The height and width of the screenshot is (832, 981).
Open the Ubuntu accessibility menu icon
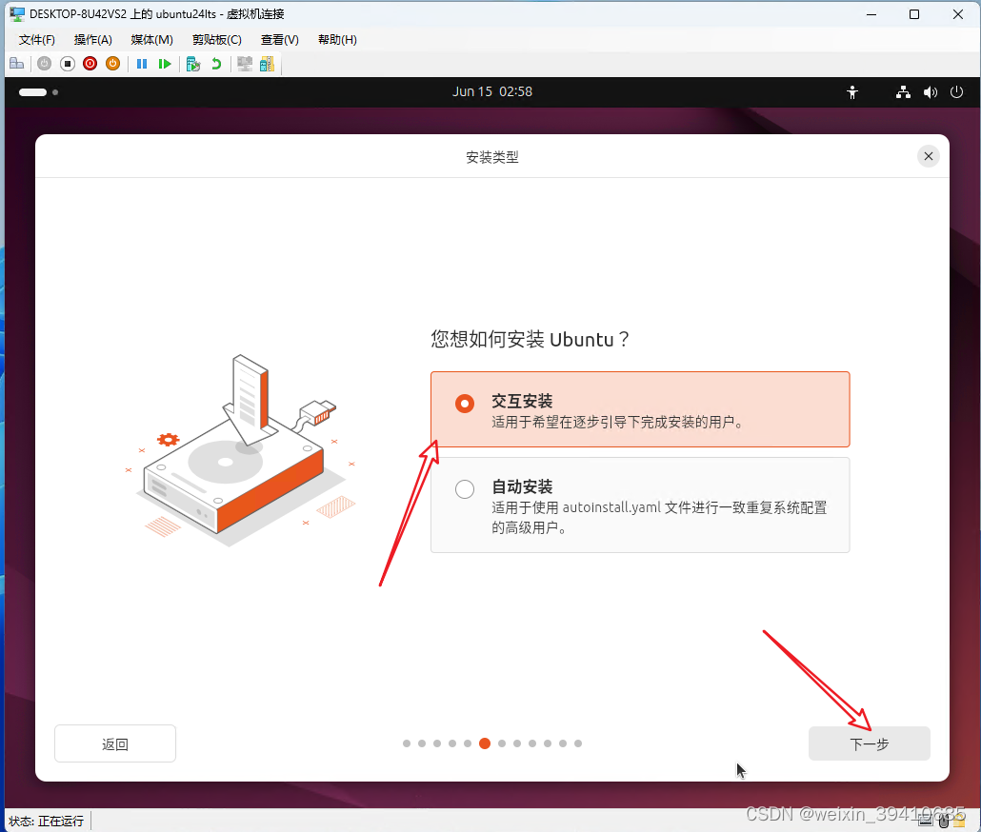point(852,92)
